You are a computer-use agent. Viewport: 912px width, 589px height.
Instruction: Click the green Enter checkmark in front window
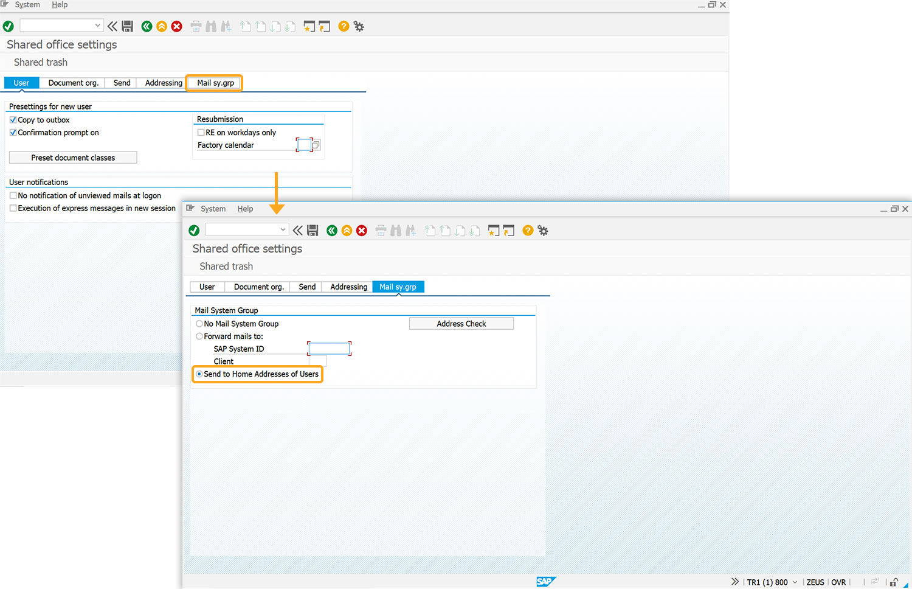(x=194, y=231)
